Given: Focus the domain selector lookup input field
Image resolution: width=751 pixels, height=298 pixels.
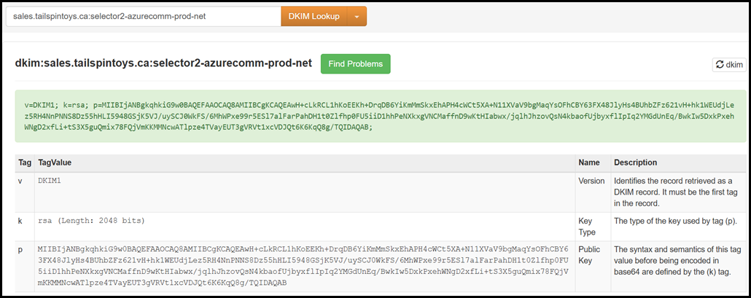Looking at the screenshot, I should pyautogui.click(x=143, y=16).
